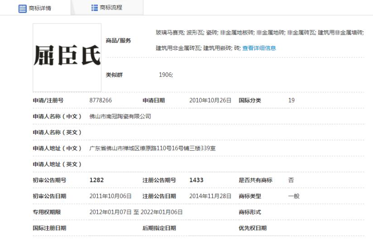The height and width of the screenshot is (241, 373).
Task: Switch to the 商标流程 tab
Action: [x=107, y=8]
